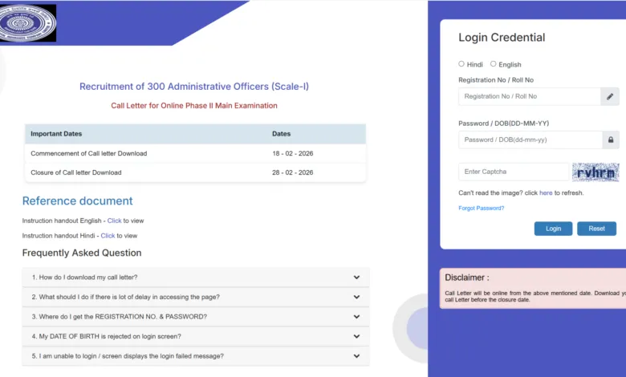626x377 pixels.
Task: Expand FAQ 3 about REGISTRATION NO. & PASSWORD
Action: point(196,316)
